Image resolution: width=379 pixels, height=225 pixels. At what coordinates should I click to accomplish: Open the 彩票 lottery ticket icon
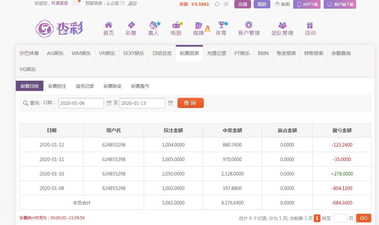[x=131, y=25]
